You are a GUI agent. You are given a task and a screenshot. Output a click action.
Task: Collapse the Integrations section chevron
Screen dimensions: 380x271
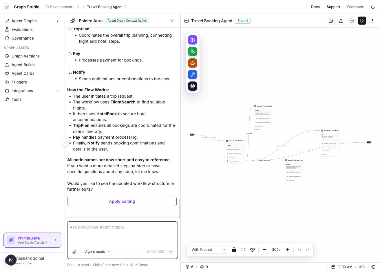(58, 91)
